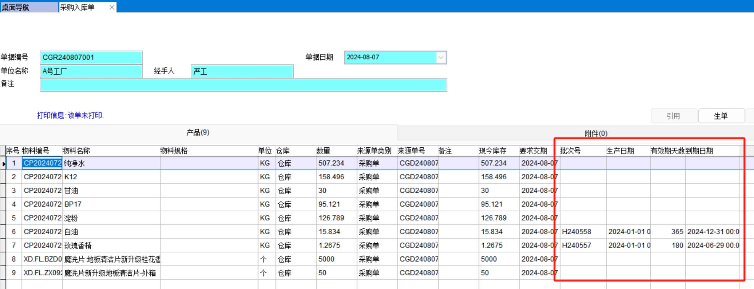Click the 单据编号 input field
The height and width of the screenshot is (289, 754).
tap(91, 57)
